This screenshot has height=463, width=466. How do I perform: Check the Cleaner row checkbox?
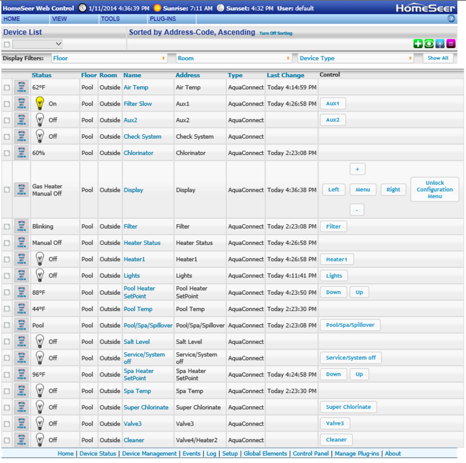pyautogui.click(x=7, y=440)
